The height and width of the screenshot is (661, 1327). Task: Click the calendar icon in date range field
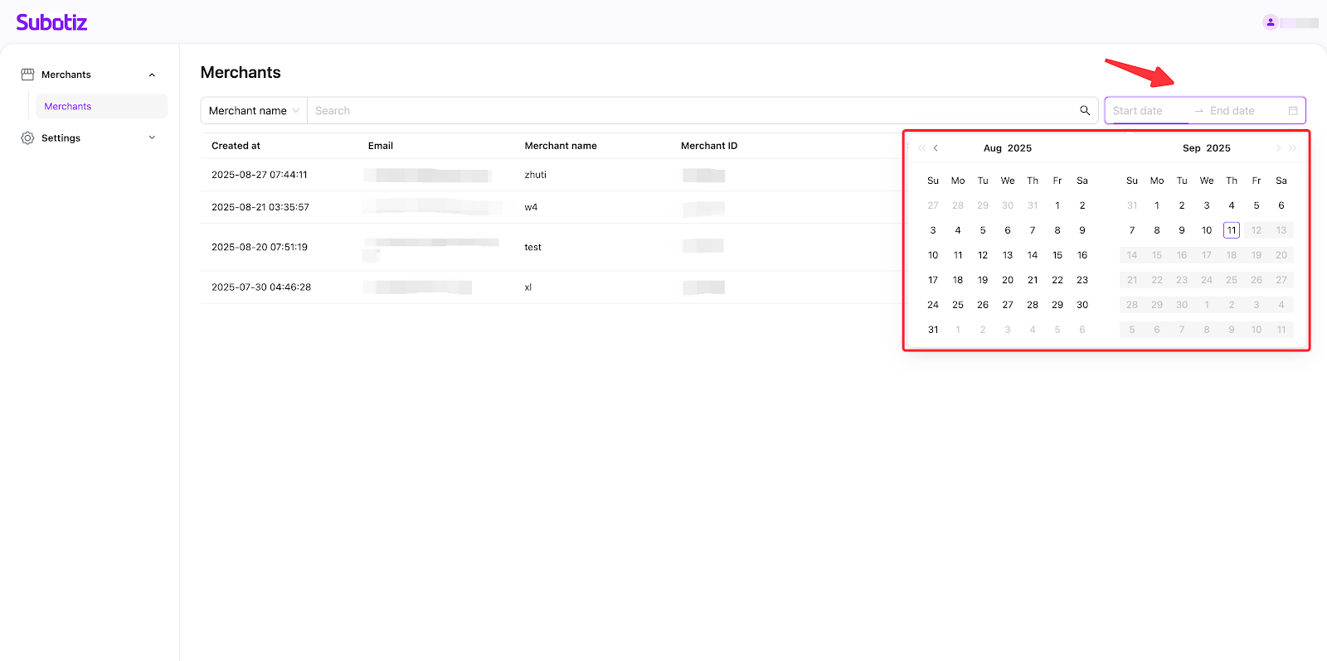pos(1292,111)
